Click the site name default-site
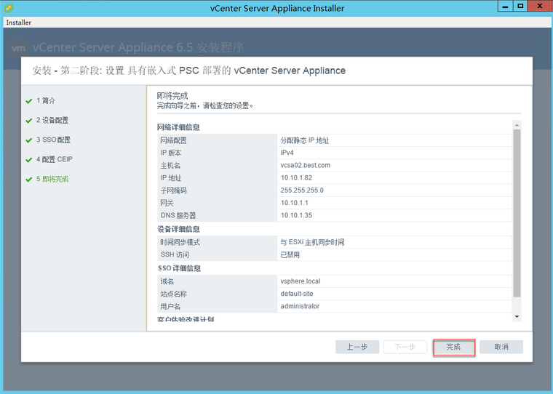This screenshot has width=553, height=394. tap(297, 294)
